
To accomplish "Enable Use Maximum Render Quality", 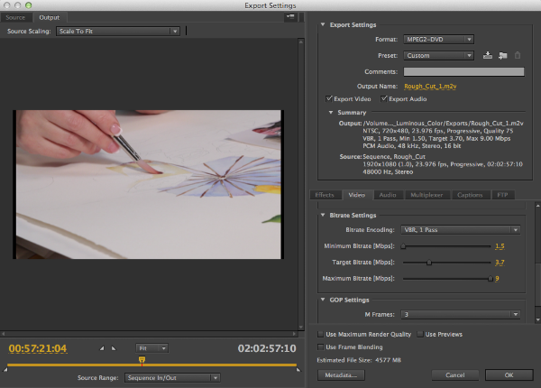I will point(320,334).
